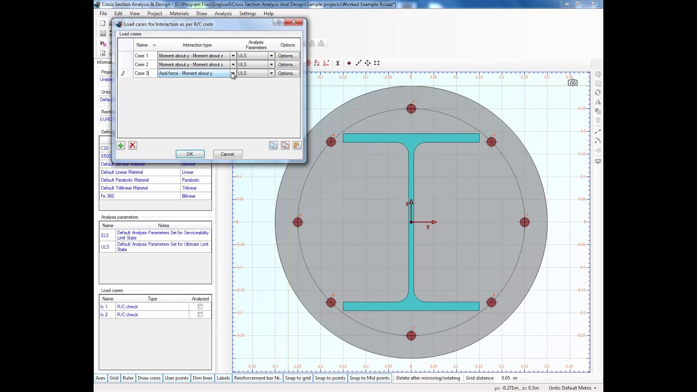Click the four-arrow move toolbar icon
697x392 pixels.
(368, 63)
